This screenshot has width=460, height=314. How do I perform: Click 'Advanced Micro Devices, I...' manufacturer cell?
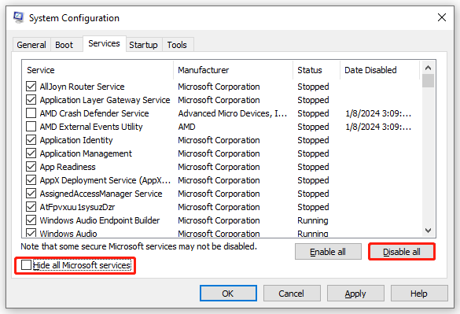[x=232, y=113]
